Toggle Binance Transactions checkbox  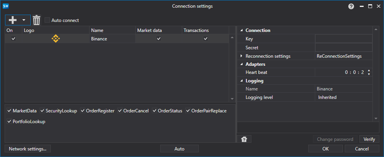(x=206, y=38)
